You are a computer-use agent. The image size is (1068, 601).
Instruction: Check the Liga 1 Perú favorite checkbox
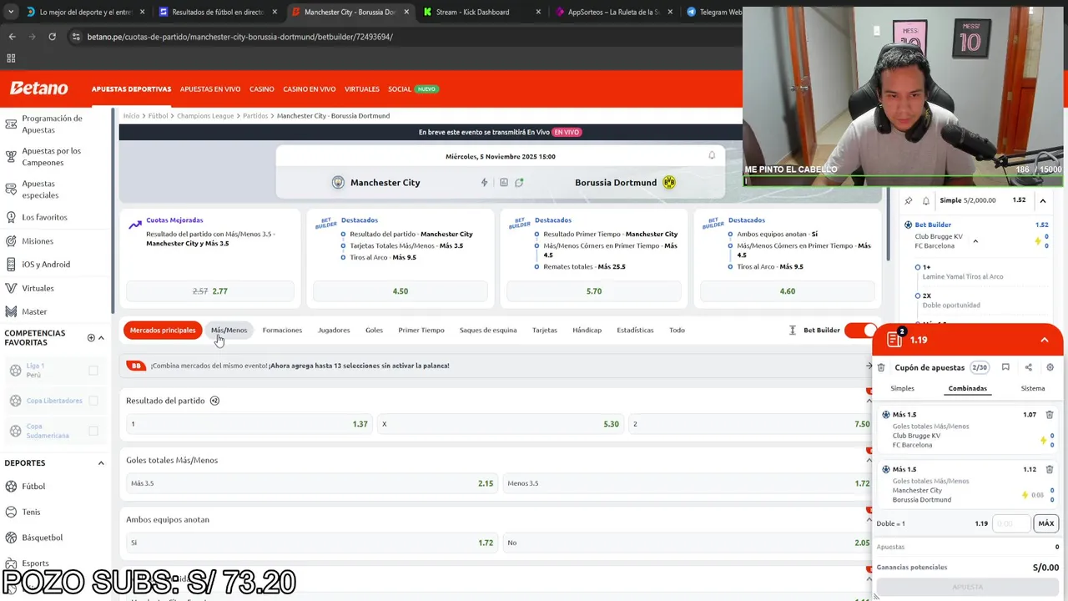pyautogui.click(x=93, y=371)
